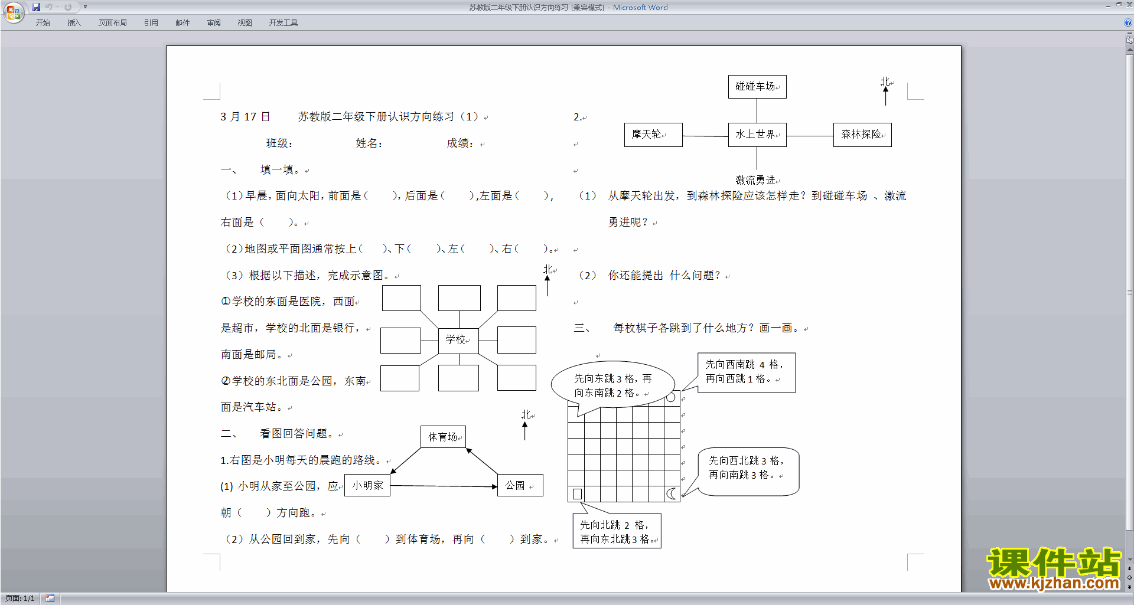Click the vertical scrollbar up arrow
The height and width of the screenshot is (605, 1134).
point(1129,50)
